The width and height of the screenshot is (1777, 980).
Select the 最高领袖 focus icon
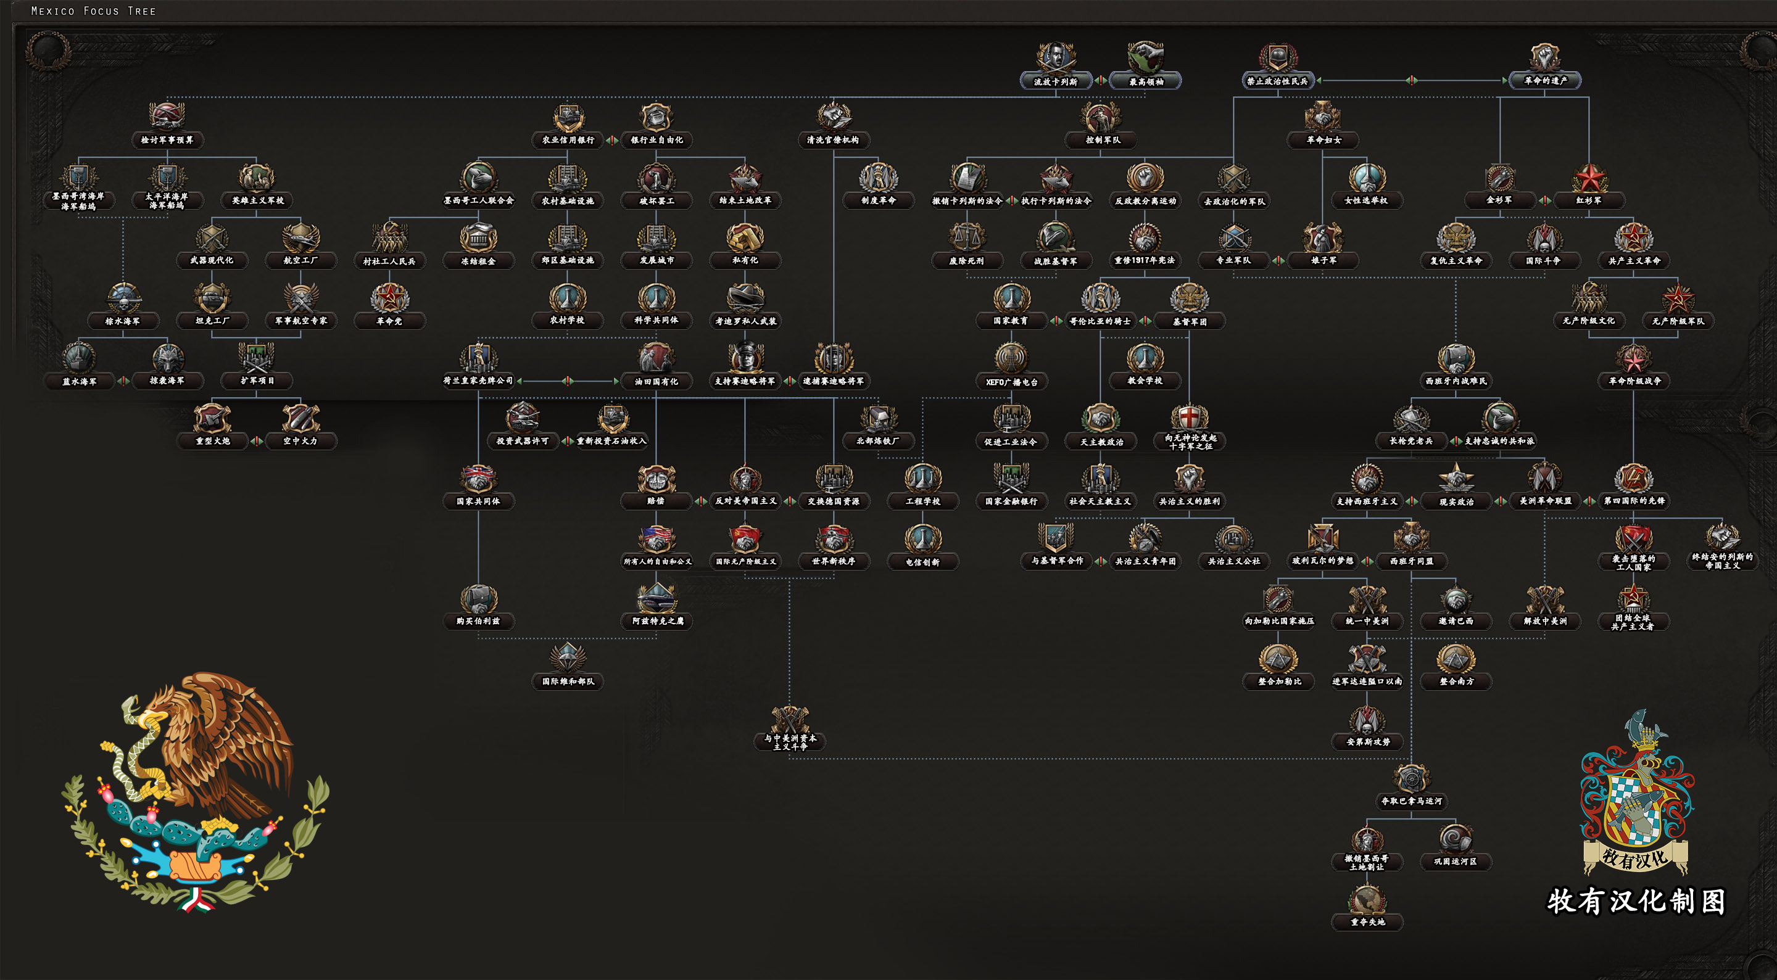(x=1146, y=57)
